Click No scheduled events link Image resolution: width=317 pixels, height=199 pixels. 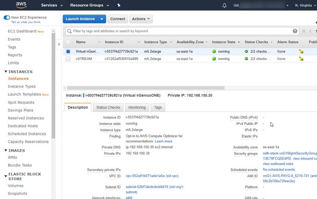pos(279,170)
